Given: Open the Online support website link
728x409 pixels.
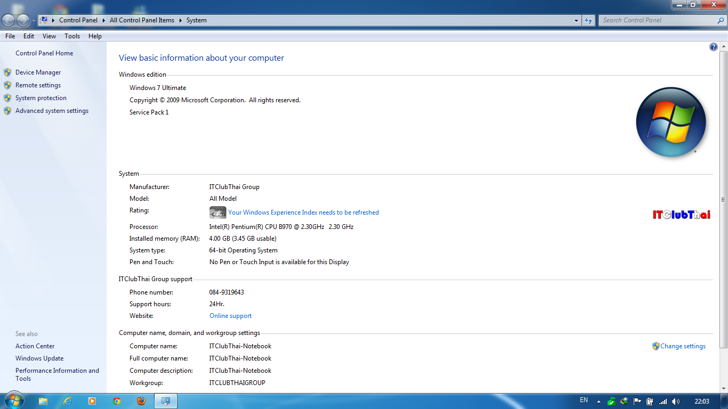Looking at the screenshot, I should click(x=230, y=316).
